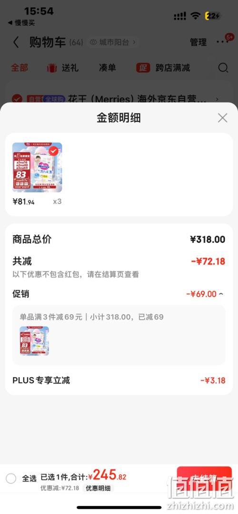Toggle the 全选 select-all circle
Image resolution: width=238 pixels, height=514 pixels.
pyautogui.click(x=11, y=478)
